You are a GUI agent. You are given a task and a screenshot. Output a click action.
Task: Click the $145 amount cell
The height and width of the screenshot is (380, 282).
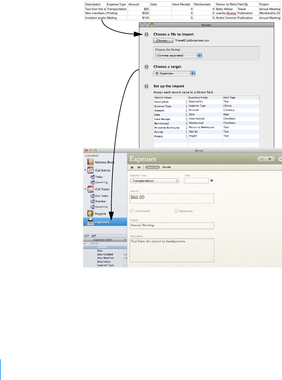(139, 18)
